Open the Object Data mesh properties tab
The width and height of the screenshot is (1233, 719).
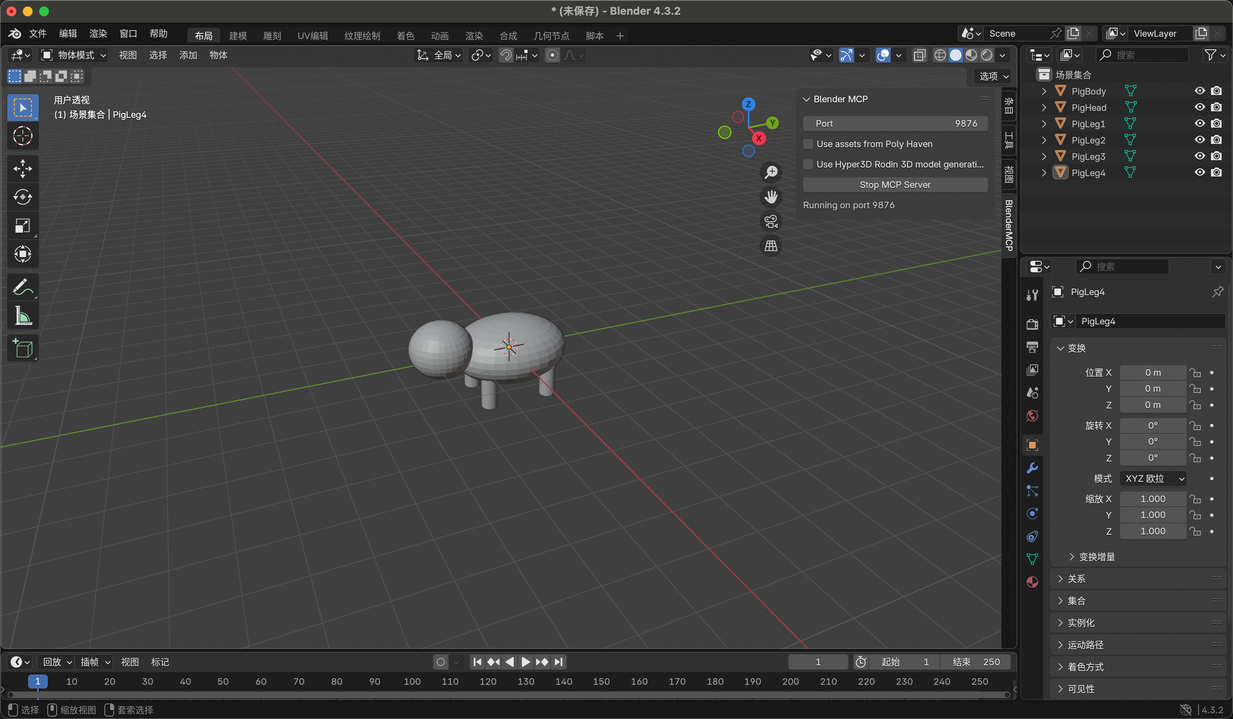pyautogui.click(x=1032, y=559)
